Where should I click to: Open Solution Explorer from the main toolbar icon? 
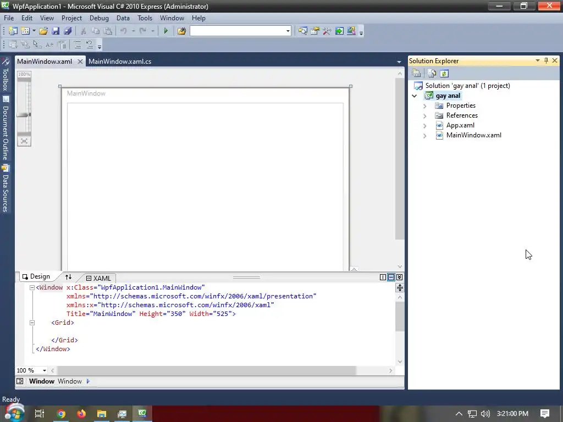pyautogui.click(x=303, y=31)
